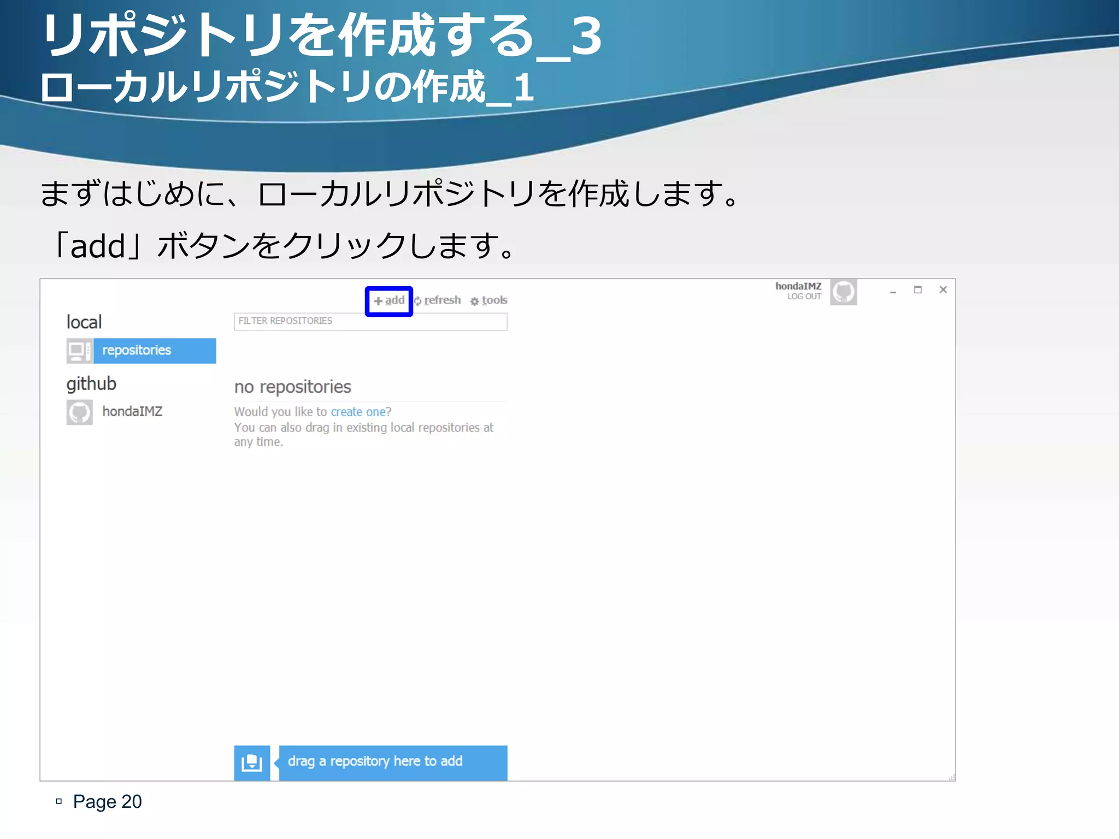Click the Filter Repositories input field
The width and height of the screenshot is (1119, 839).
(370, 321)
